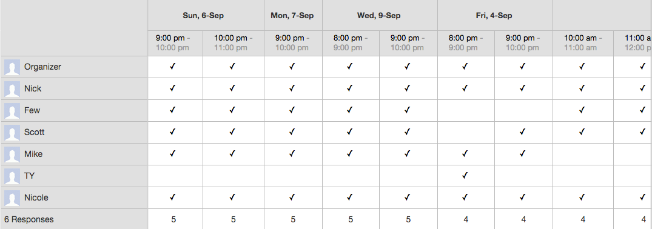Viewport: 652px width, 229px height.
Task: Toggle Scott's Fri 9:00 pm checkmark
Action: click(522, 132)
